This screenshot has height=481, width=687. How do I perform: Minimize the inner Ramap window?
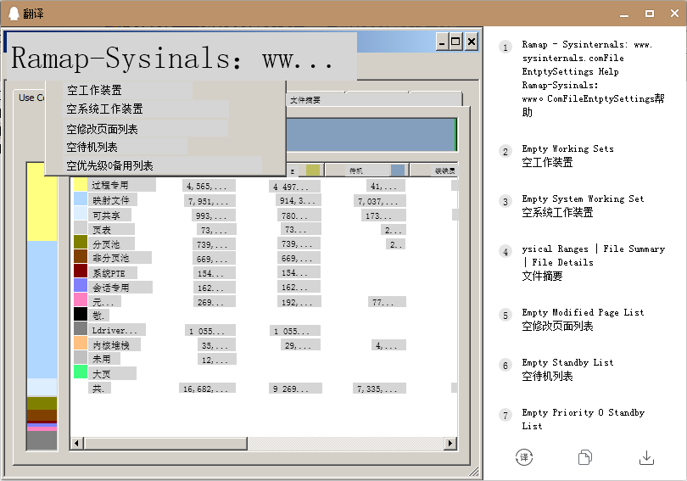click(x=442, y=42)
